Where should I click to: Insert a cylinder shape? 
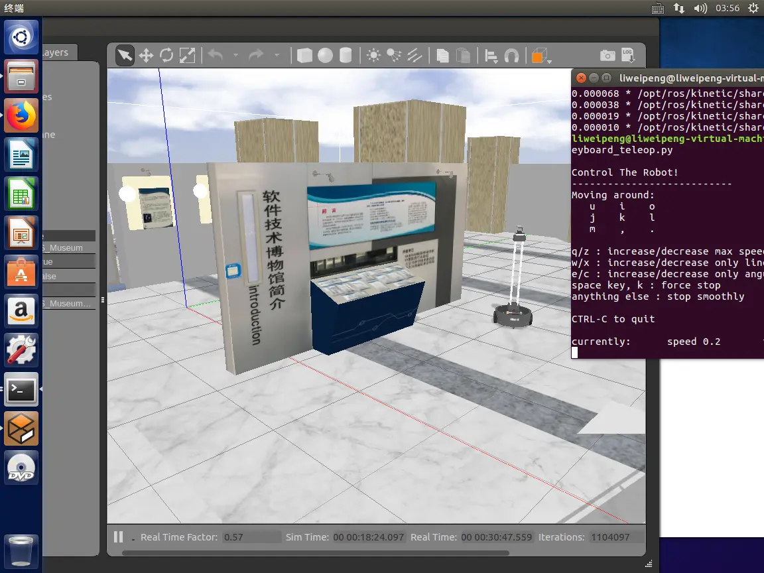click(x=346, y=56)
